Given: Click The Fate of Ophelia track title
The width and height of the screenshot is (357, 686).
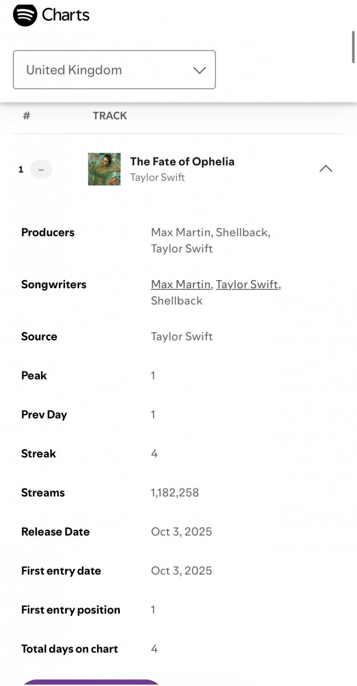Looking at the screenshot, I should pos(182,161).
